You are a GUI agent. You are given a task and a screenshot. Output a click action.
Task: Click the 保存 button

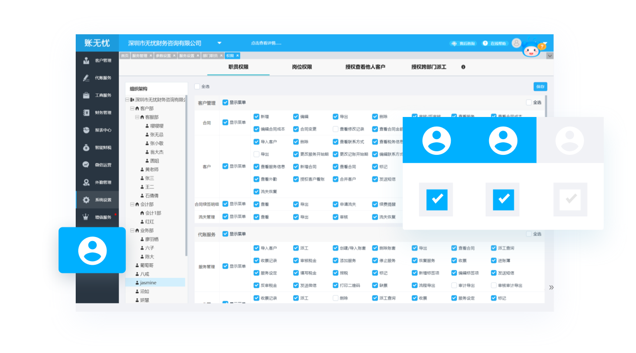point(540,87)
